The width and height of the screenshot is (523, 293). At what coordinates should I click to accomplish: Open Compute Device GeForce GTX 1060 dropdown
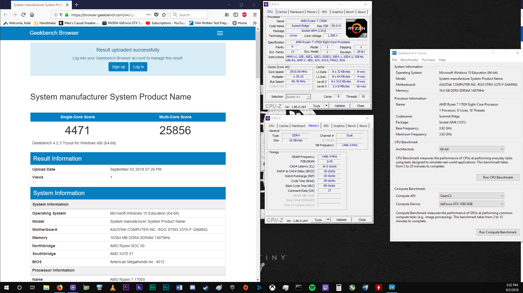coord(472,204)
